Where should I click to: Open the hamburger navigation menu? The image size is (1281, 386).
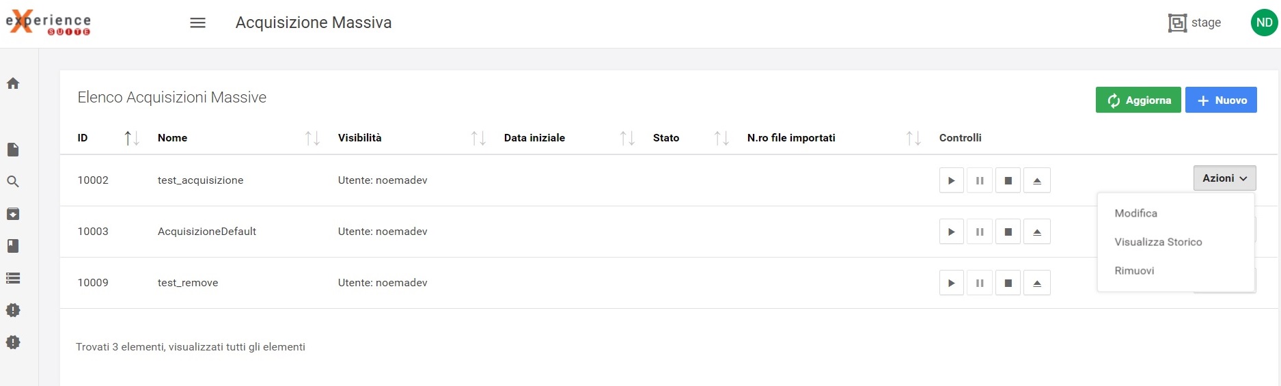(x=197, y=23)
